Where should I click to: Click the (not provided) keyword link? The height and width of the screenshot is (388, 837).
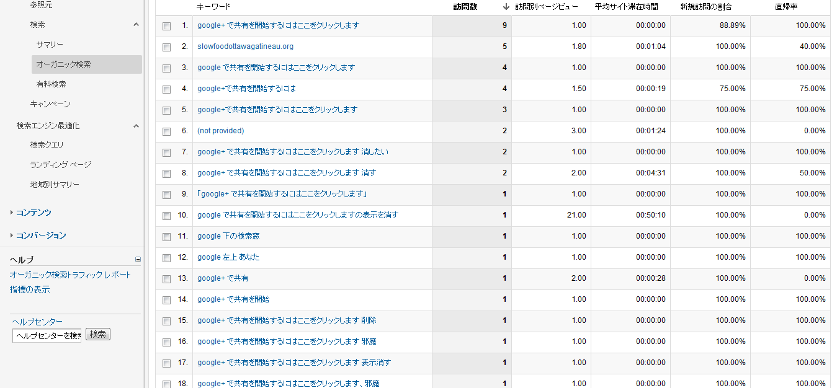click(x=220, y=131)
